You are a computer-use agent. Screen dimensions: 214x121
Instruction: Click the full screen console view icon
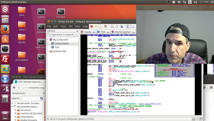133,26
